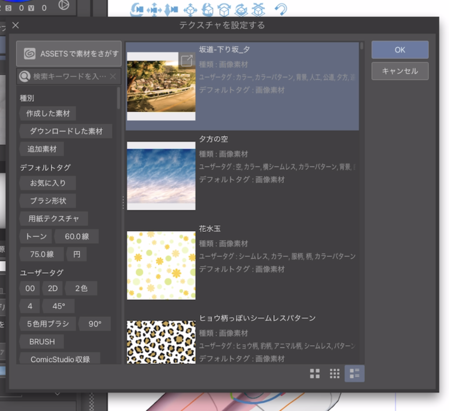Click the undo arrow icon in top toolbar
Viewport: 449px width, 411px height.
[281, 9]
